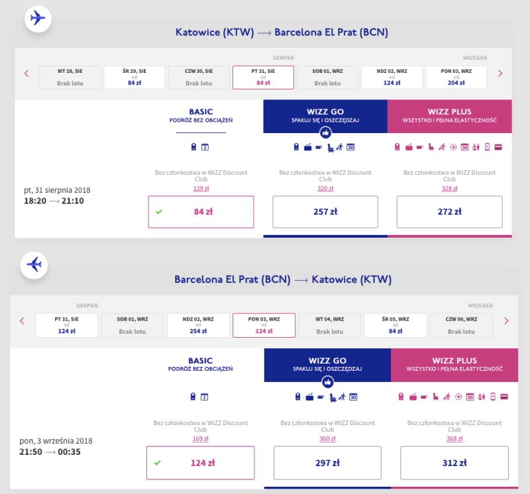Click the outbound flight airplane icon
This screenshot has width=530, height=494.
point(38,19)
